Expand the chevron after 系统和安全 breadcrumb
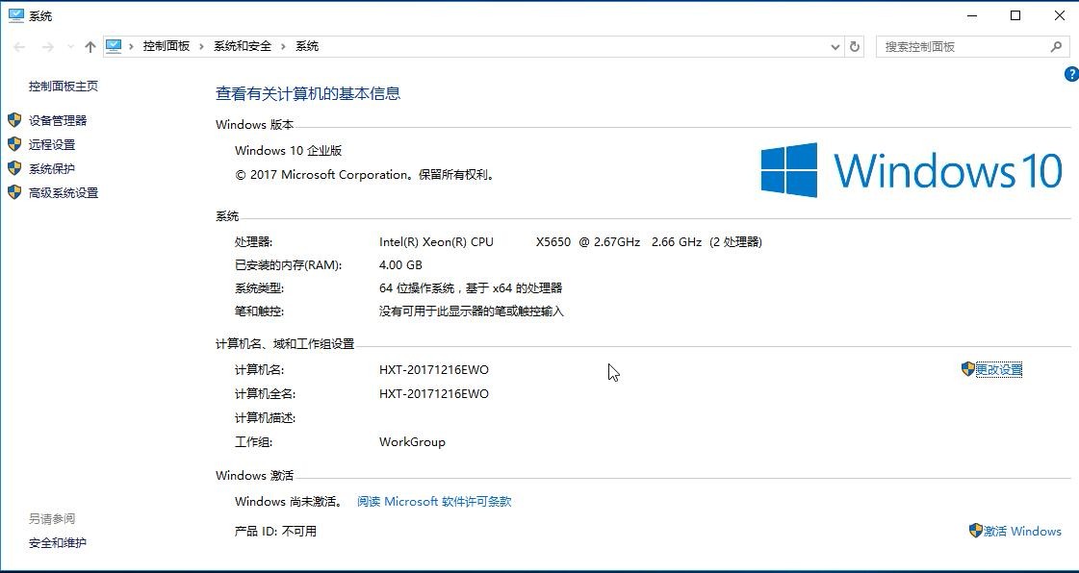 coord(284,46)
